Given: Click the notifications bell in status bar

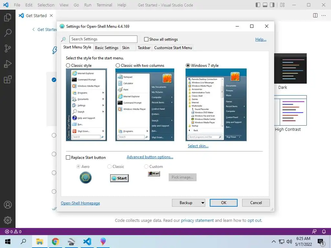Looking at the screenshot, I should tap(324, 232).
